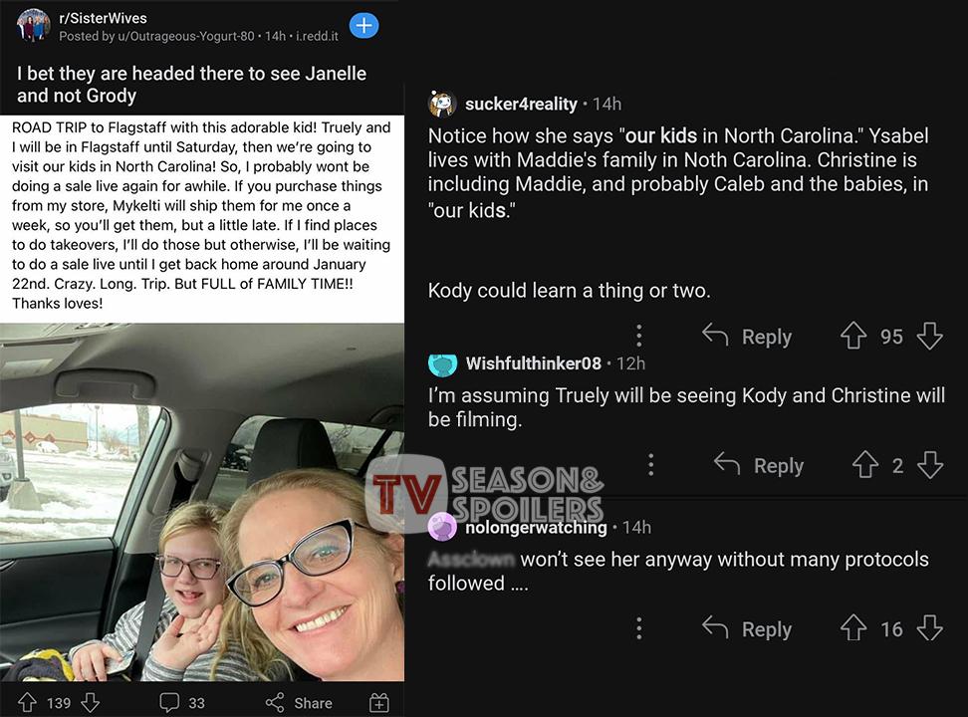Open the three-dot menu on sucker4reality's comment
Screen dimensions: 968x717
click(639, 336)
